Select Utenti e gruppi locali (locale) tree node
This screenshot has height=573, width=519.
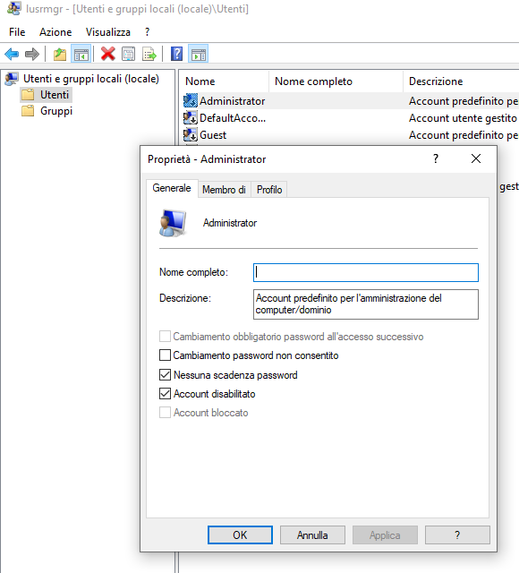(x=91, y=79)
